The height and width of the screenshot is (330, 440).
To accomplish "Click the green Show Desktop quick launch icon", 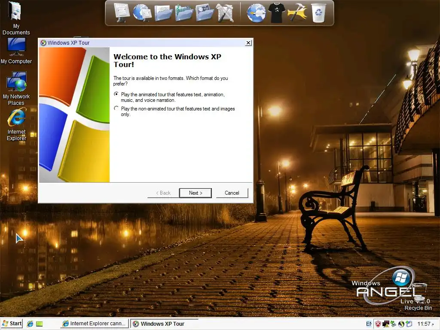I will click(x=39, y=324).
